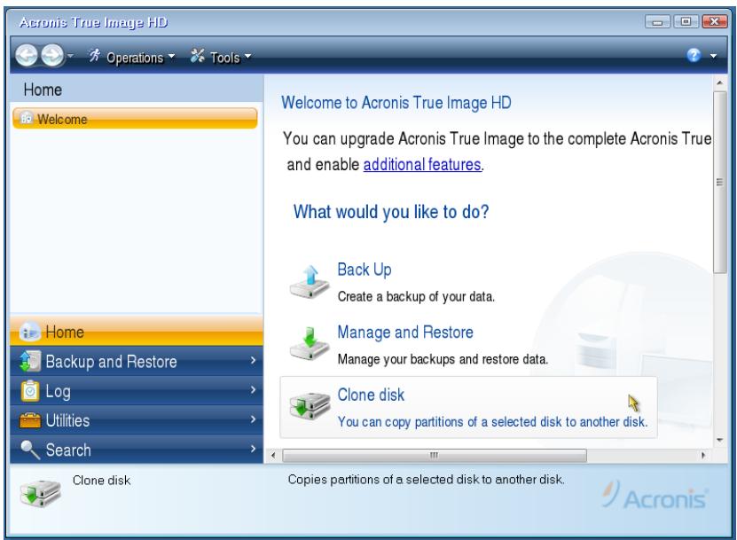Click the status text 'Copies partitions of a selected disk'

pyautogui.click(x=426, y=480)
